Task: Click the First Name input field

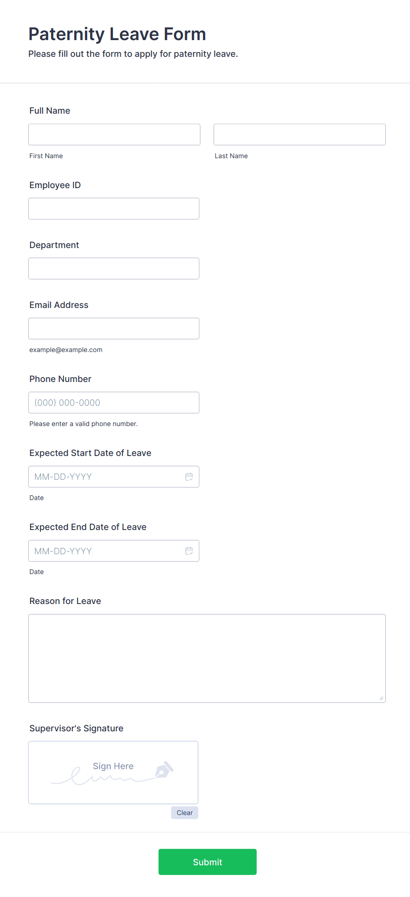Action: [x=114, y=134]
